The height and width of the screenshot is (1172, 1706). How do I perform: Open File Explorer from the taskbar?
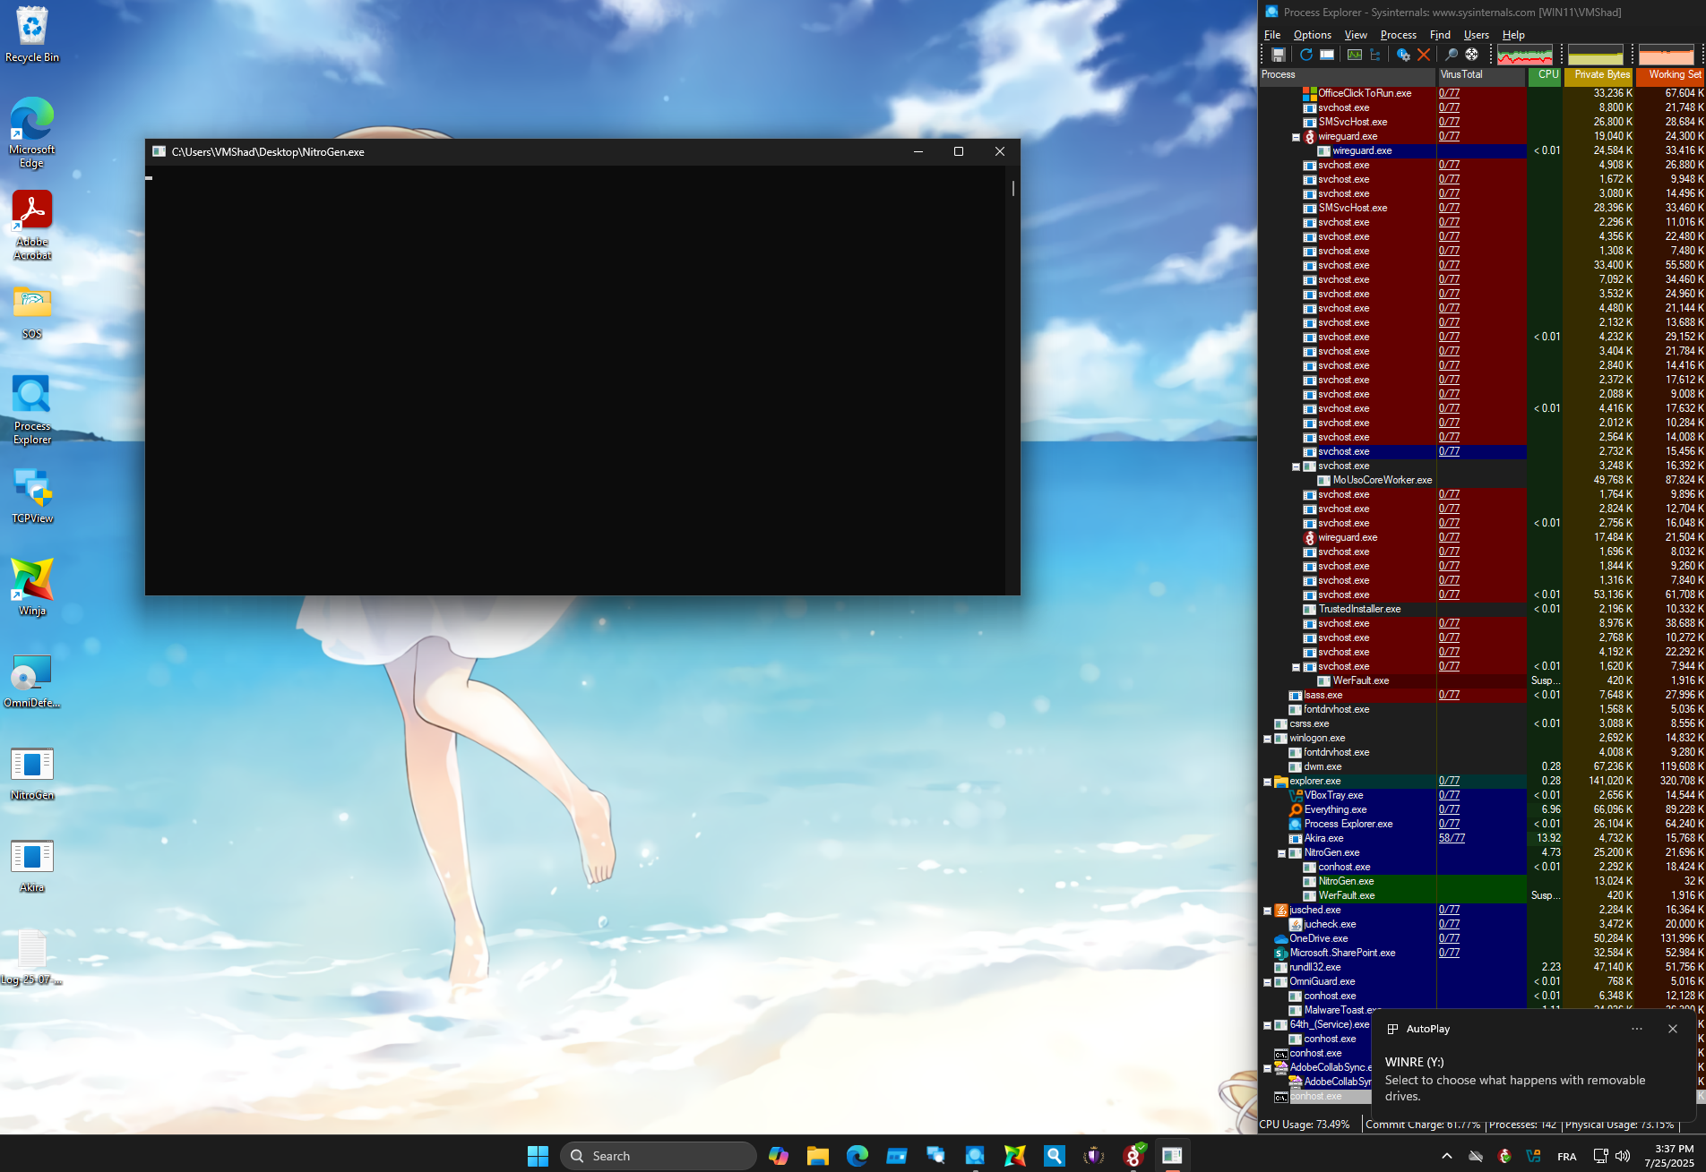(x=817, y=1156)
